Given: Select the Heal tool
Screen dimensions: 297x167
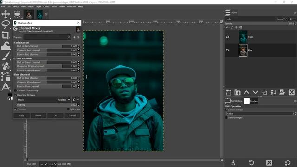Looking at the screenshot, I should [6, 66].
